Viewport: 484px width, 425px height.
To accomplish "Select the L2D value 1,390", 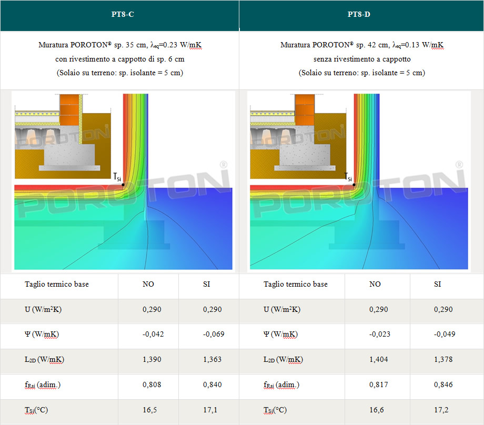I will [152, 360].
